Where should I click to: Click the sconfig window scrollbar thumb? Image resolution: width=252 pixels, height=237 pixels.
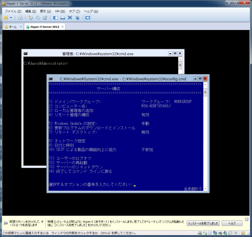205,92
